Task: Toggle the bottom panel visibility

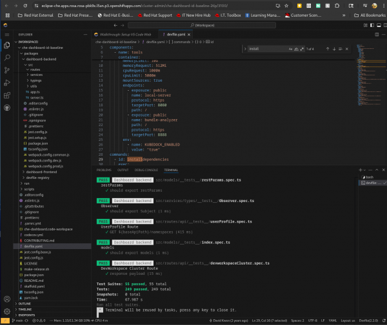Action: tap(379, 25)
